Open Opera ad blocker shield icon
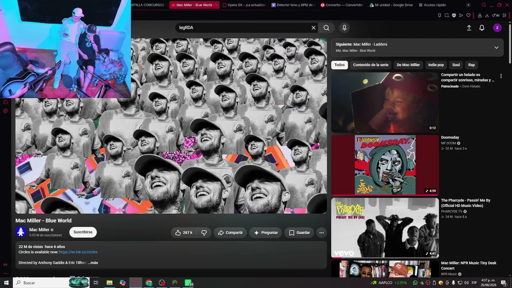The width and height of the screenshot is (512, 288). 454,15
